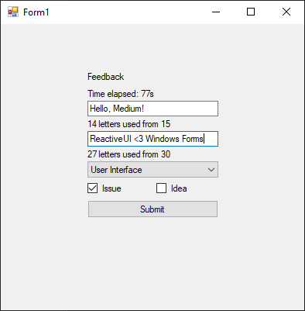Click the 14 letters used from 15 label
Image resolution: width=305 pixels, height=311 pixels.
pos(129,124)
